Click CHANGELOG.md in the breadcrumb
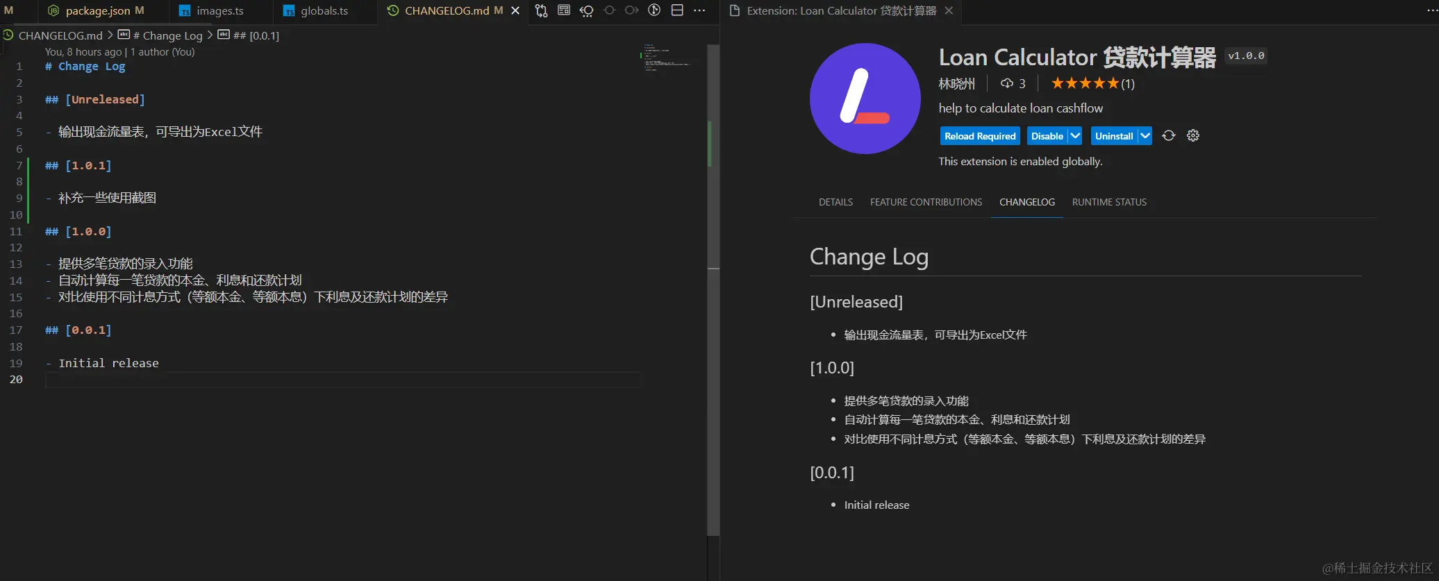The height and width of the screenshot is (581, 1439). (60, 35)
